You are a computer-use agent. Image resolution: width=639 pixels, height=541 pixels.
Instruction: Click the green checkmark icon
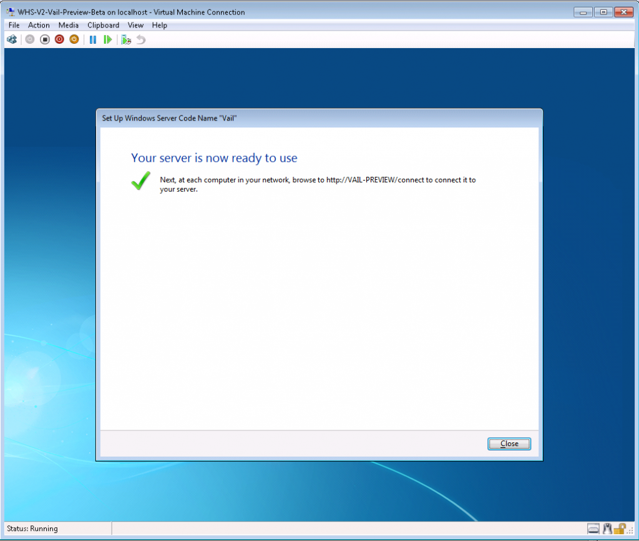click(x=140, y=181)
